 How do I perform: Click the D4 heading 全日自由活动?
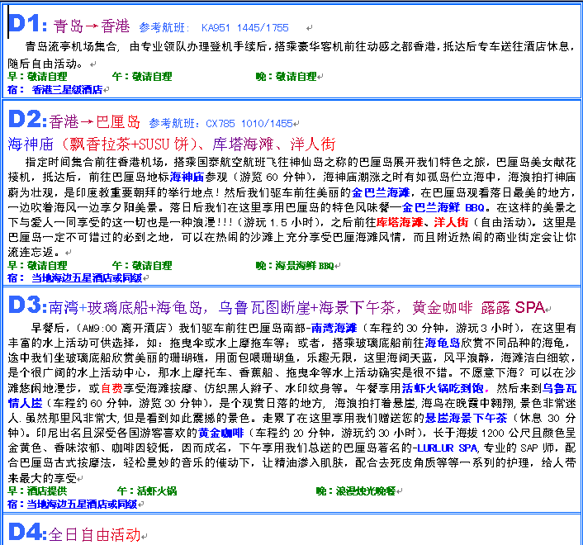[93, 533]
